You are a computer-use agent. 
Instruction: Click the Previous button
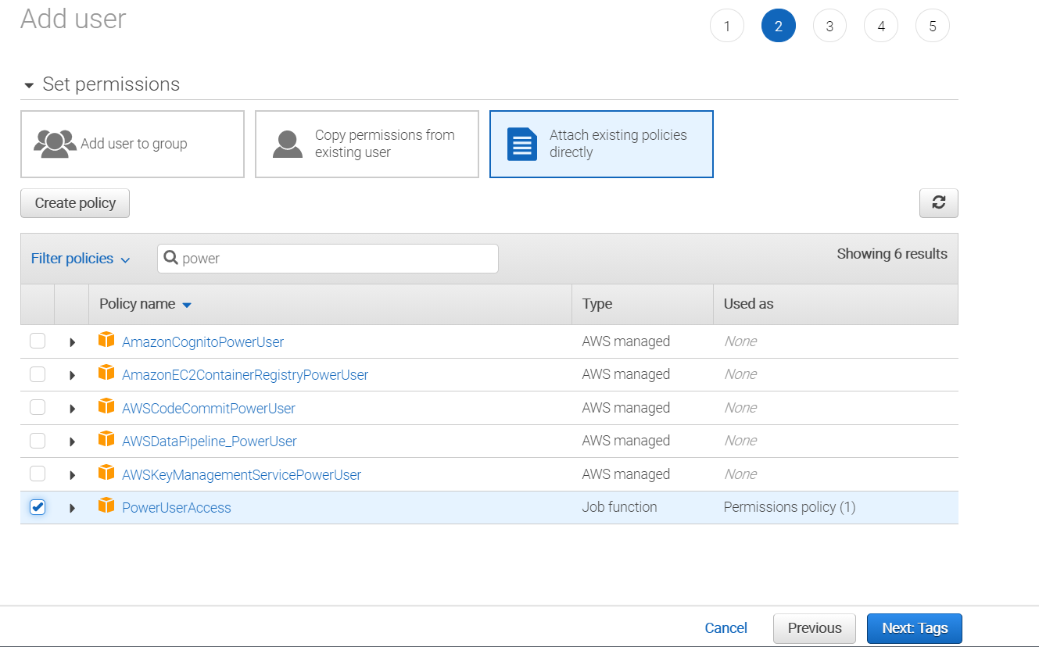point(815,628)
